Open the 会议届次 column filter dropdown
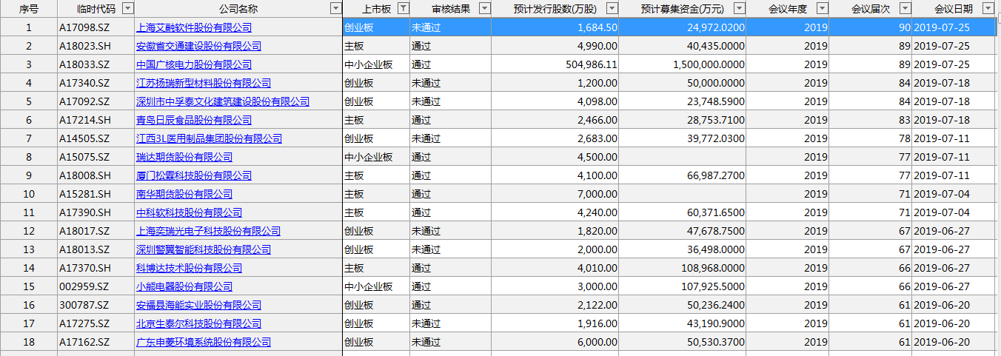This screenshot has width=1001, height=356. click(905, 8)
